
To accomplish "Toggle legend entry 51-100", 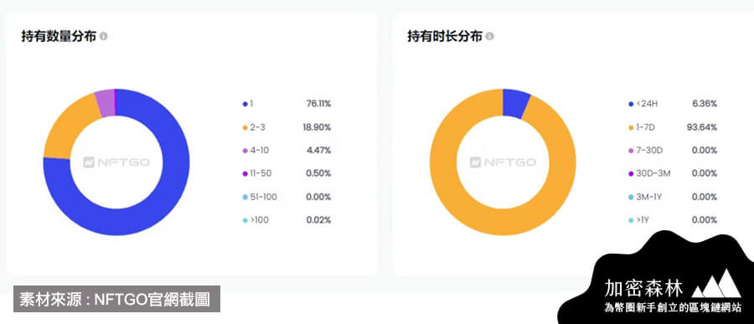I will coord(260,197).
